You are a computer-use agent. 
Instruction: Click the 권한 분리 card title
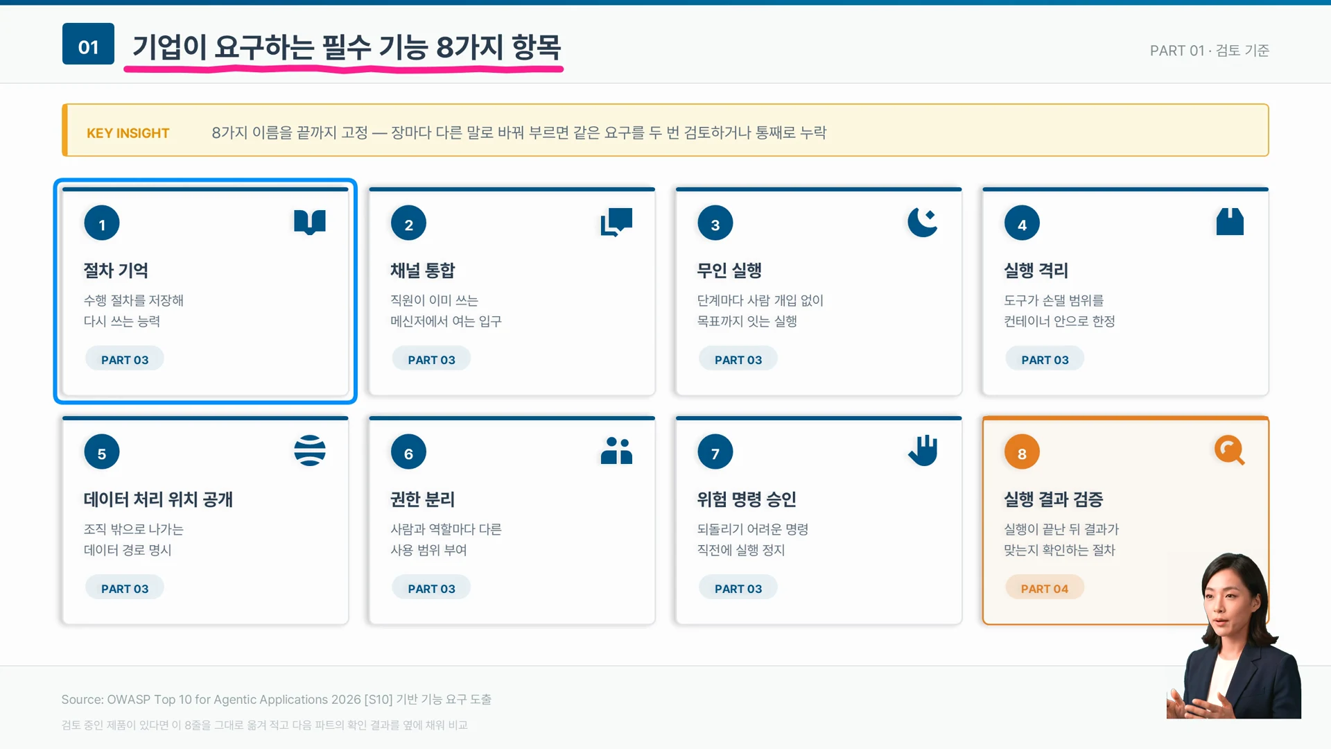[422, 499]
